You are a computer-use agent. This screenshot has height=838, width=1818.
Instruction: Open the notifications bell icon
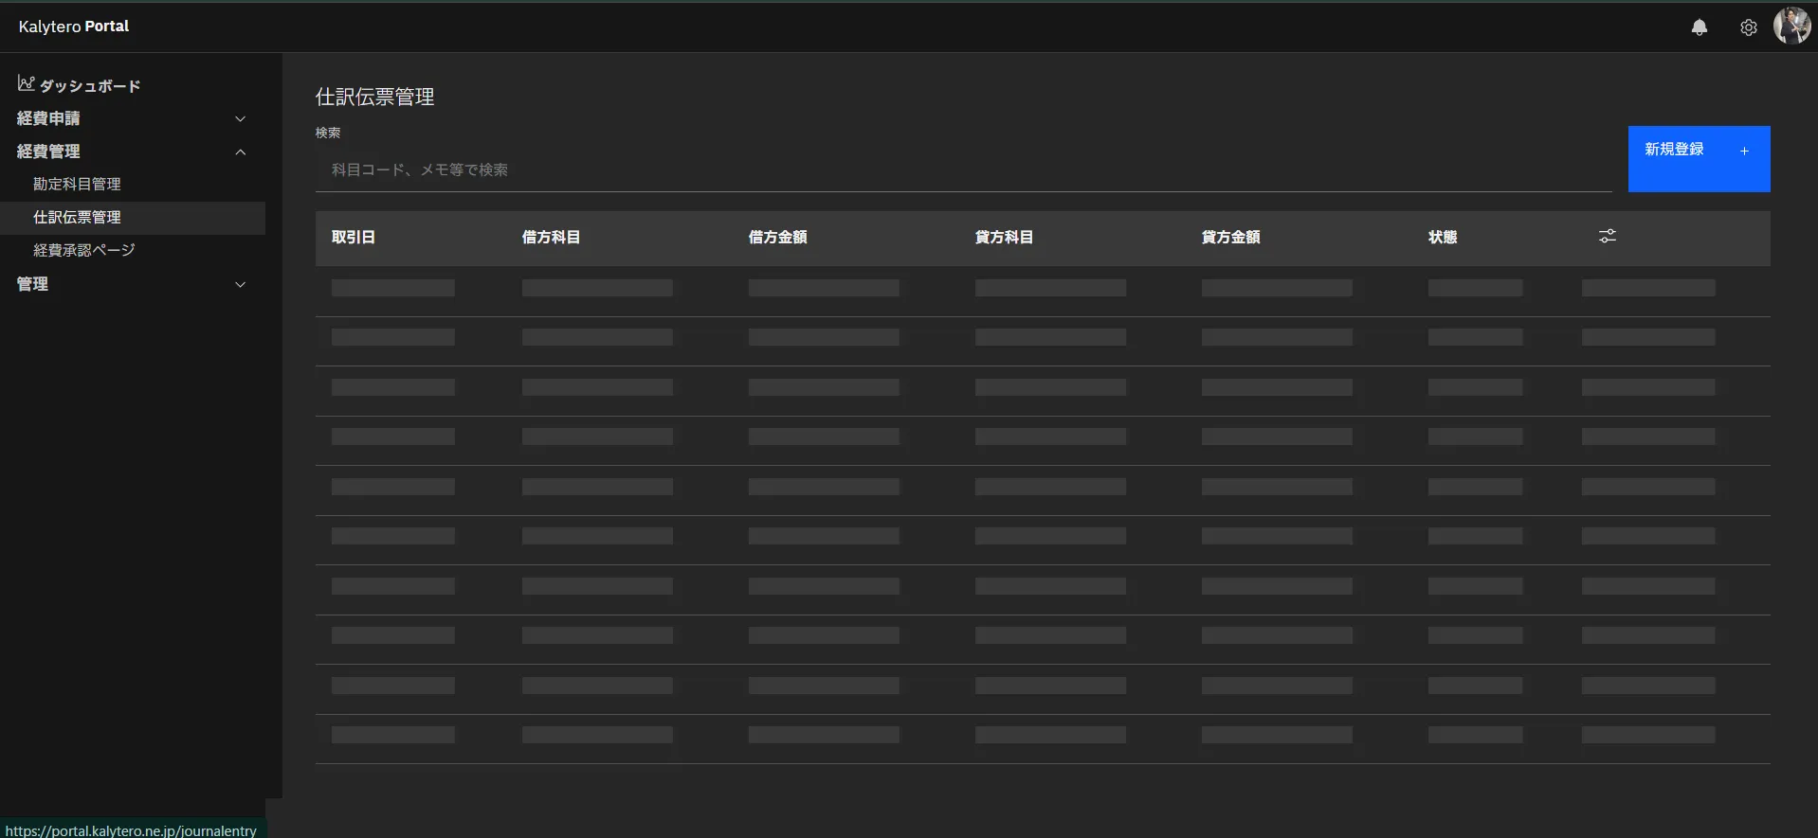point(1699,27)
